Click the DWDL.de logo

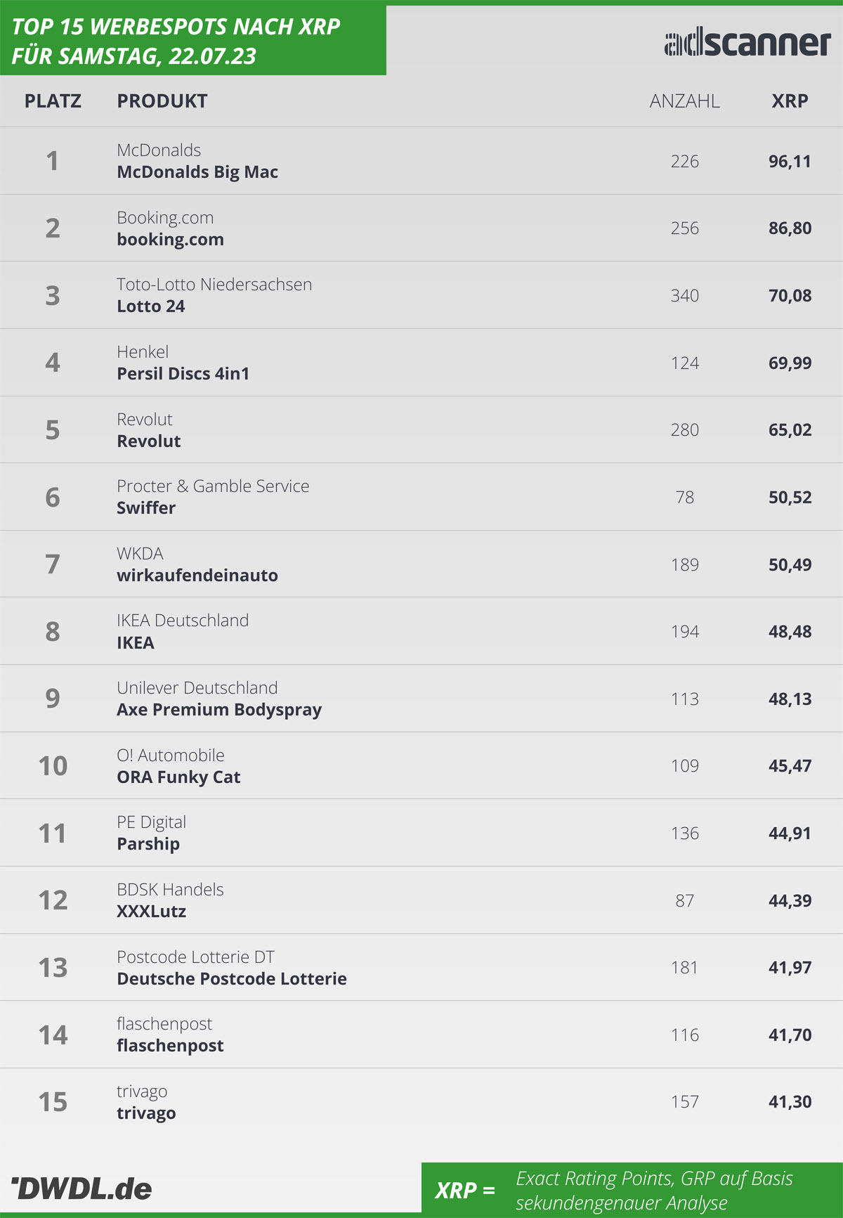(81, 1188)
